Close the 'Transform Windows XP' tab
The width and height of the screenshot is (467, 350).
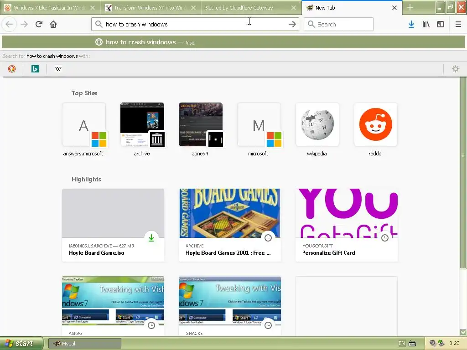[x=193, y=8]
